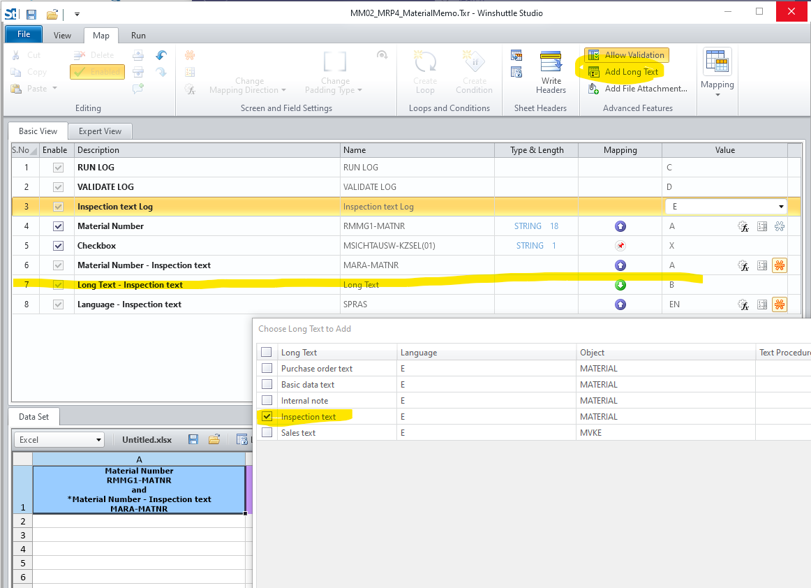
Task: Check the Sales text long text option
Action: (266, 432)
